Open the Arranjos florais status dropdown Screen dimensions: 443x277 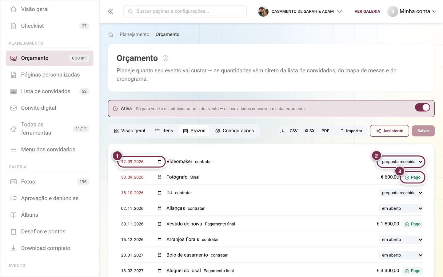tap(401, 239)
